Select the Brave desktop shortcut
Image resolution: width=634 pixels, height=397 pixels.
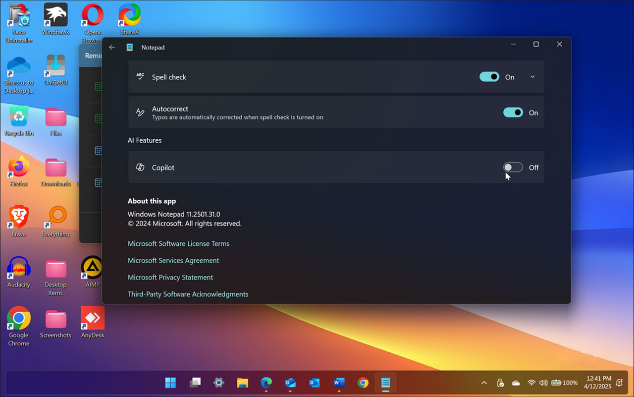[x=19, y=221]
